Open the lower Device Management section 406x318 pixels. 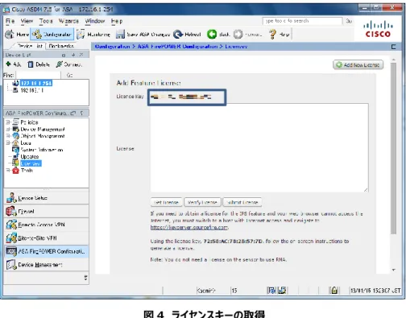(x=46, y=265)
